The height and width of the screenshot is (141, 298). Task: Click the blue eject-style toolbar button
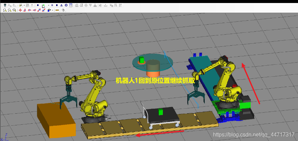point(62,5)
